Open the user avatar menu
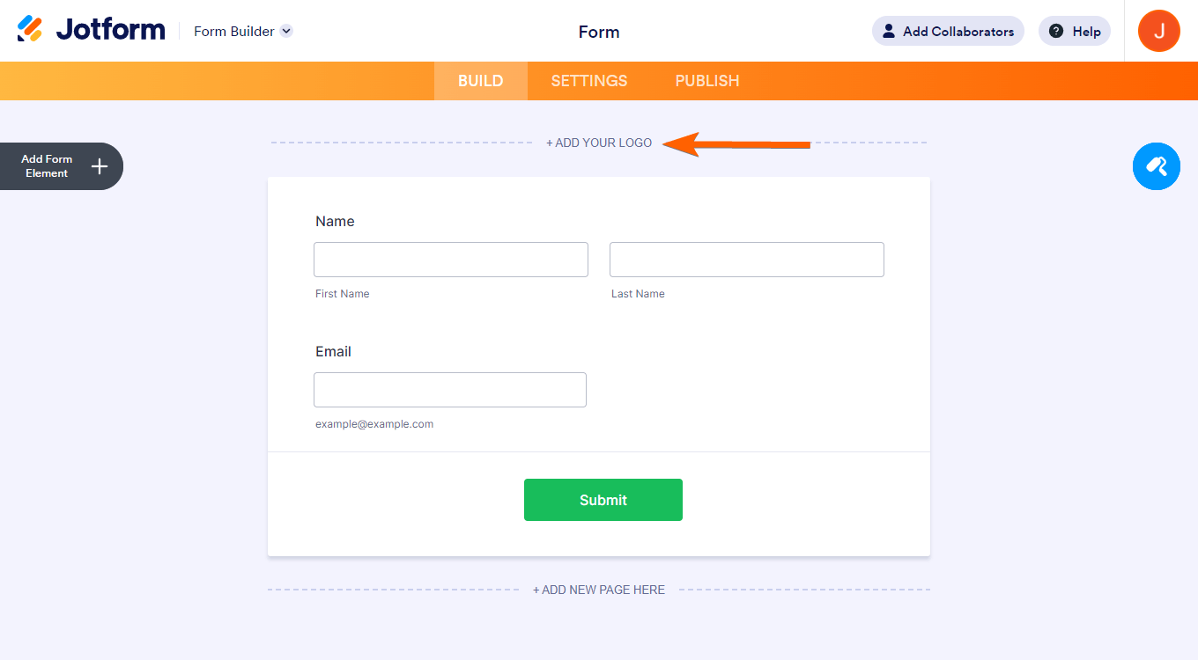1198x660 pixels. tap(1158, 32)
